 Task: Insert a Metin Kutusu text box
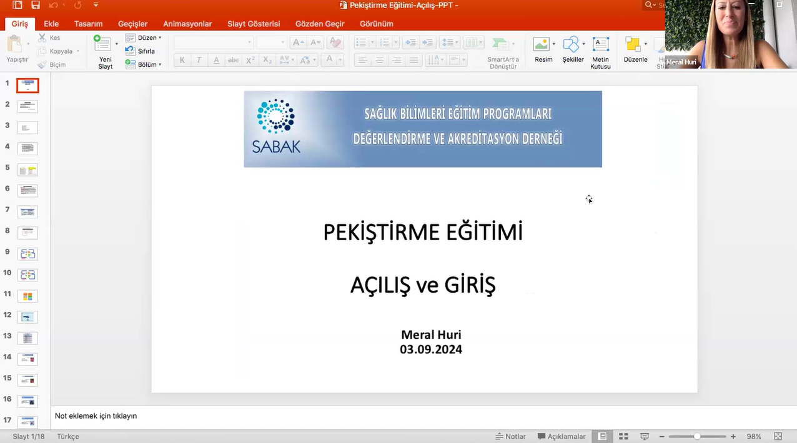pos(600,45)
